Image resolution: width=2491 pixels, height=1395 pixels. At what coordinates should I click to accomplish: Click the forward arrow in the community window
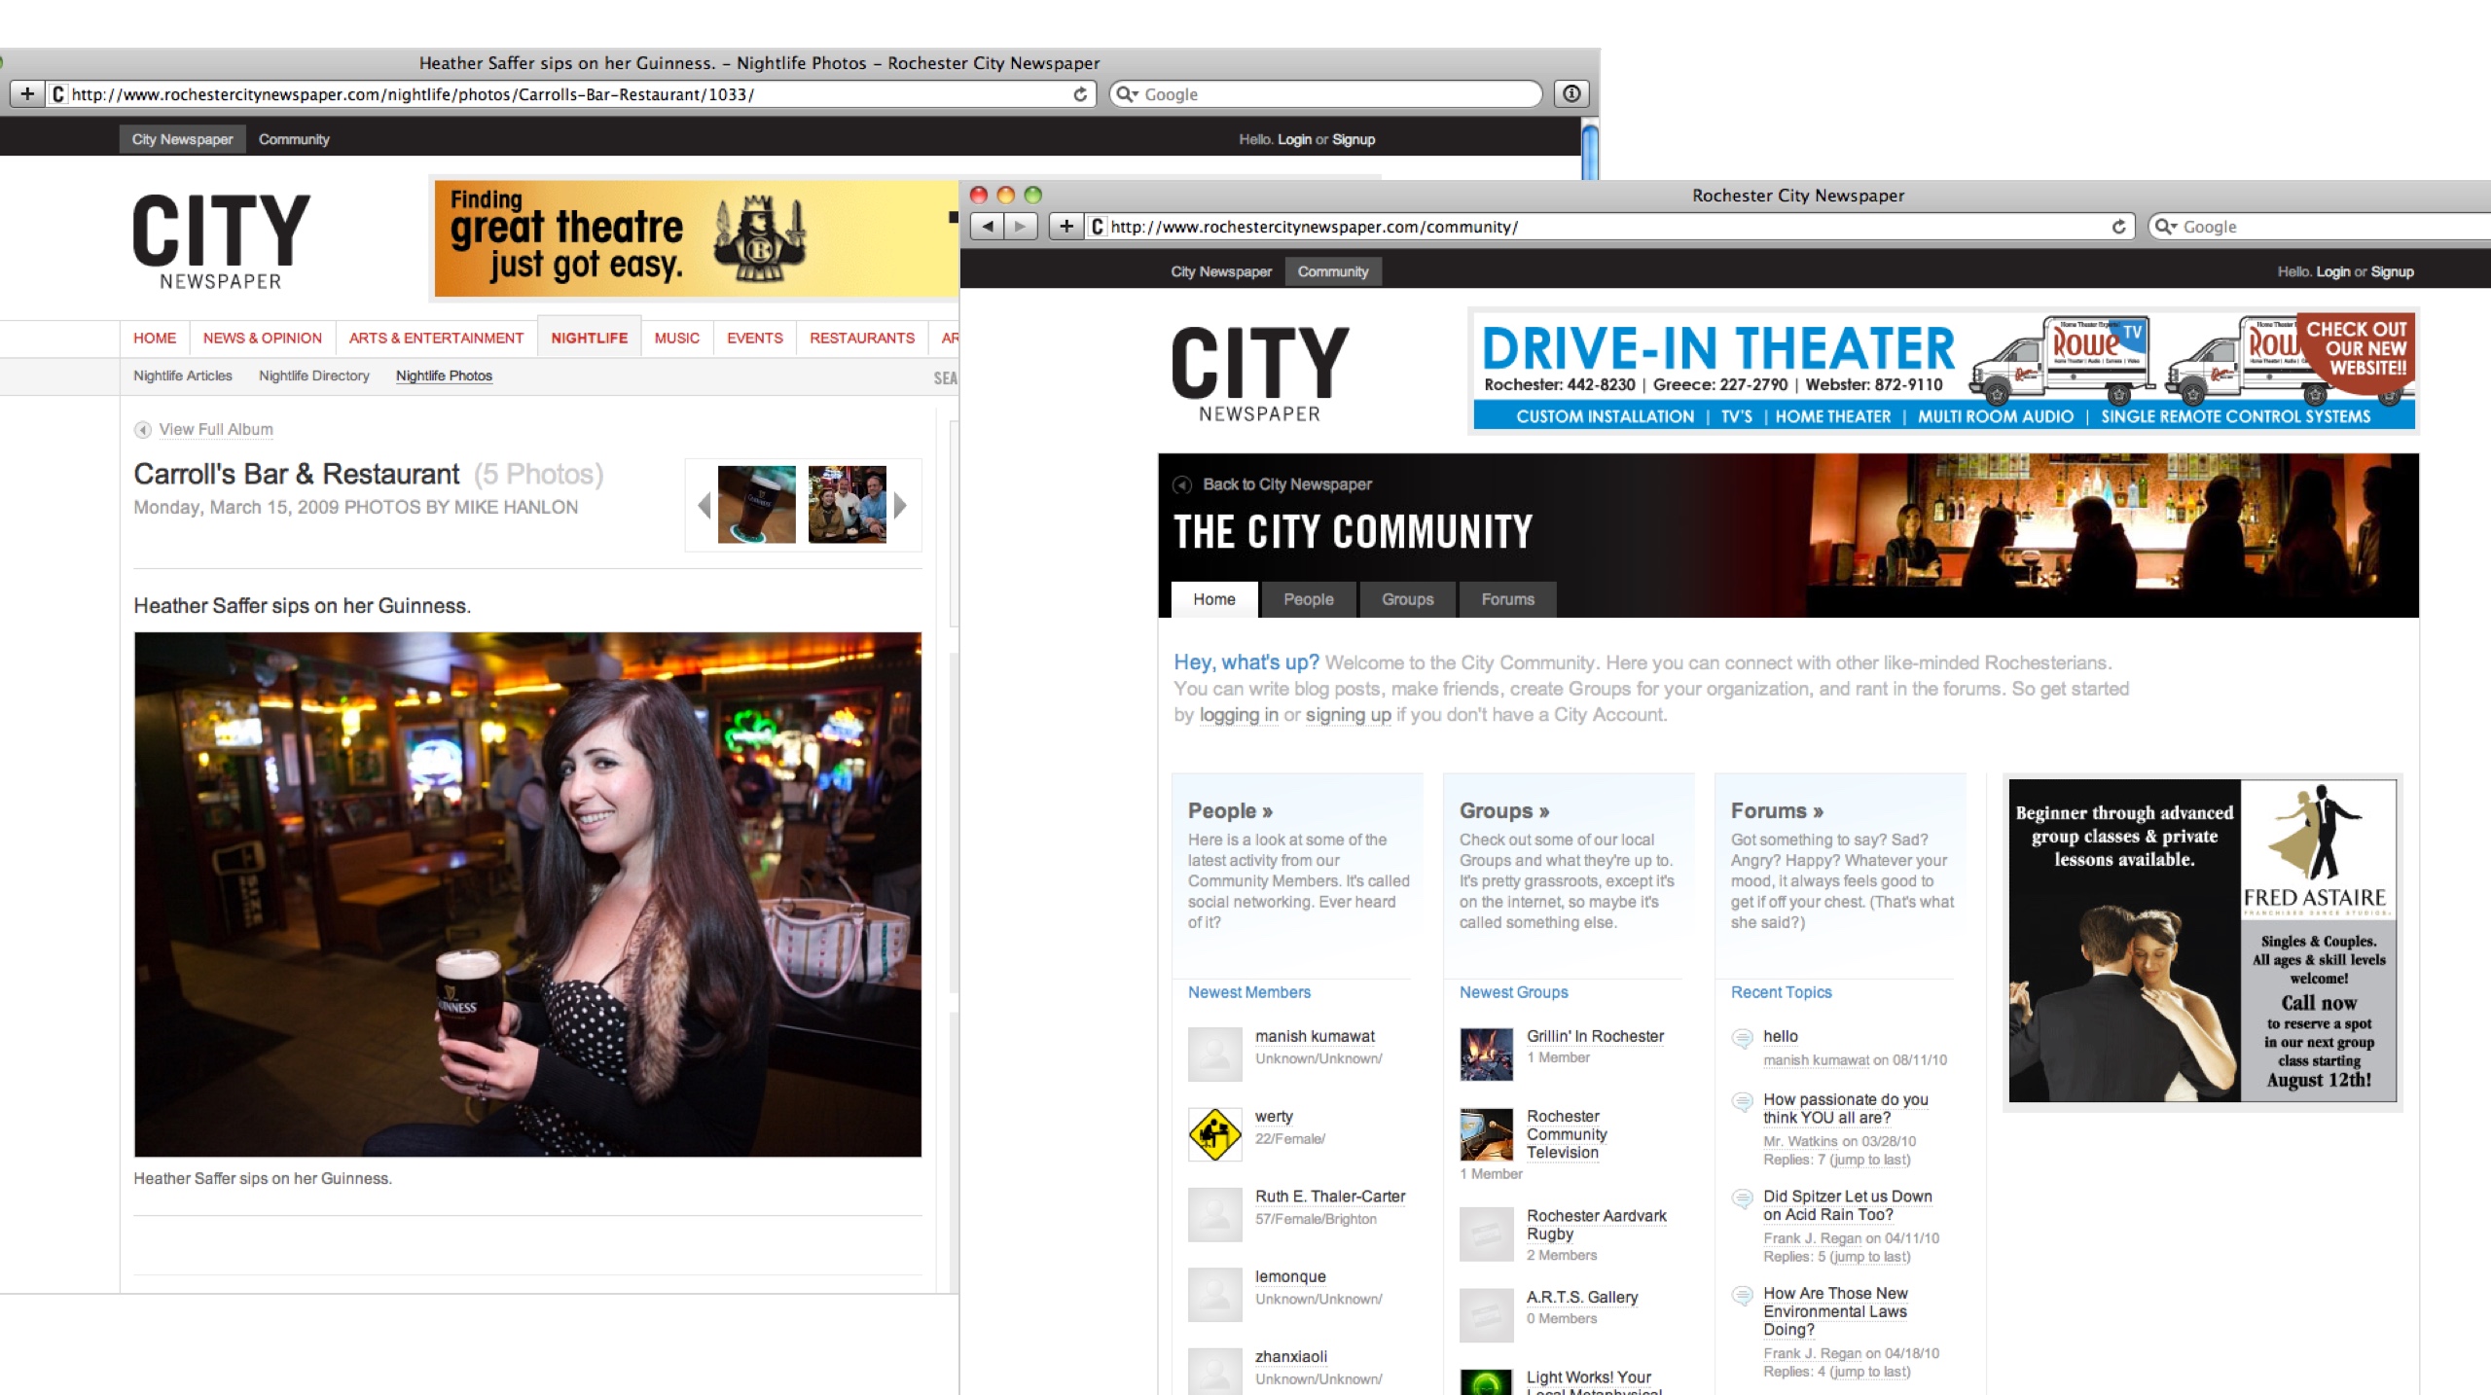point(1021,227)
